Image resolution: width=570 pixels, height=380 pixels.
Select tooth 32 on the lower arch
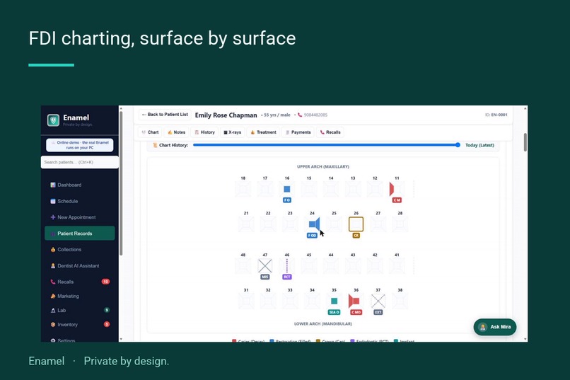coord(268,301)
